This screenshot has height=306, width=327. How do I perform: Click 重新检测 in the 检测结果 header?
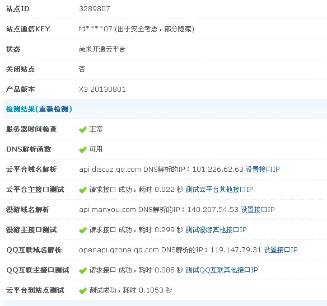point(54,109)
